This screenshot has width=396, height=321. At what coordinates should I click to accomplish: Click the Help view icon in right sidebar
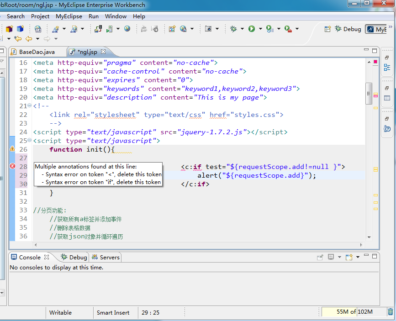387,129
